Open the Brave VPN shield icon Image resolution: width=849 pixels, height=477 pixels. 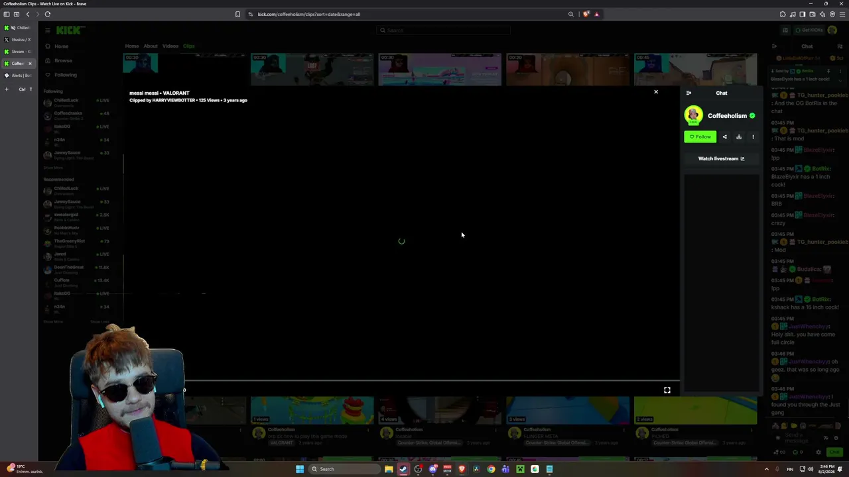point(832,14)
